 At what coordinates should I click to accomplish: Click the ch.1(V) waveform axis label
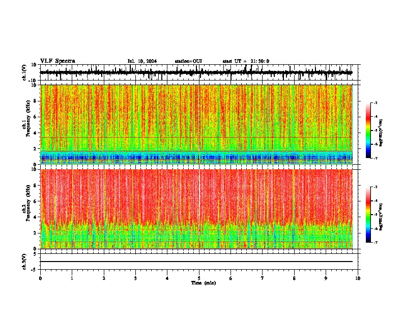24,72
